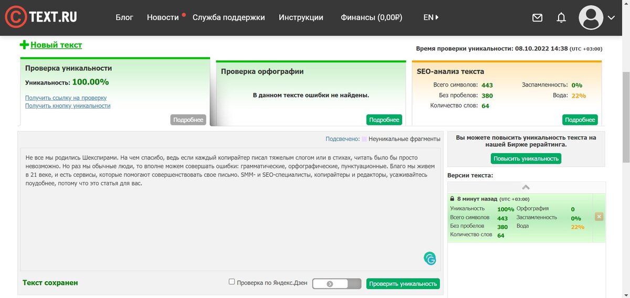
Task: Click the Grammarly icon in text area
Action: (x=430, y=258)
